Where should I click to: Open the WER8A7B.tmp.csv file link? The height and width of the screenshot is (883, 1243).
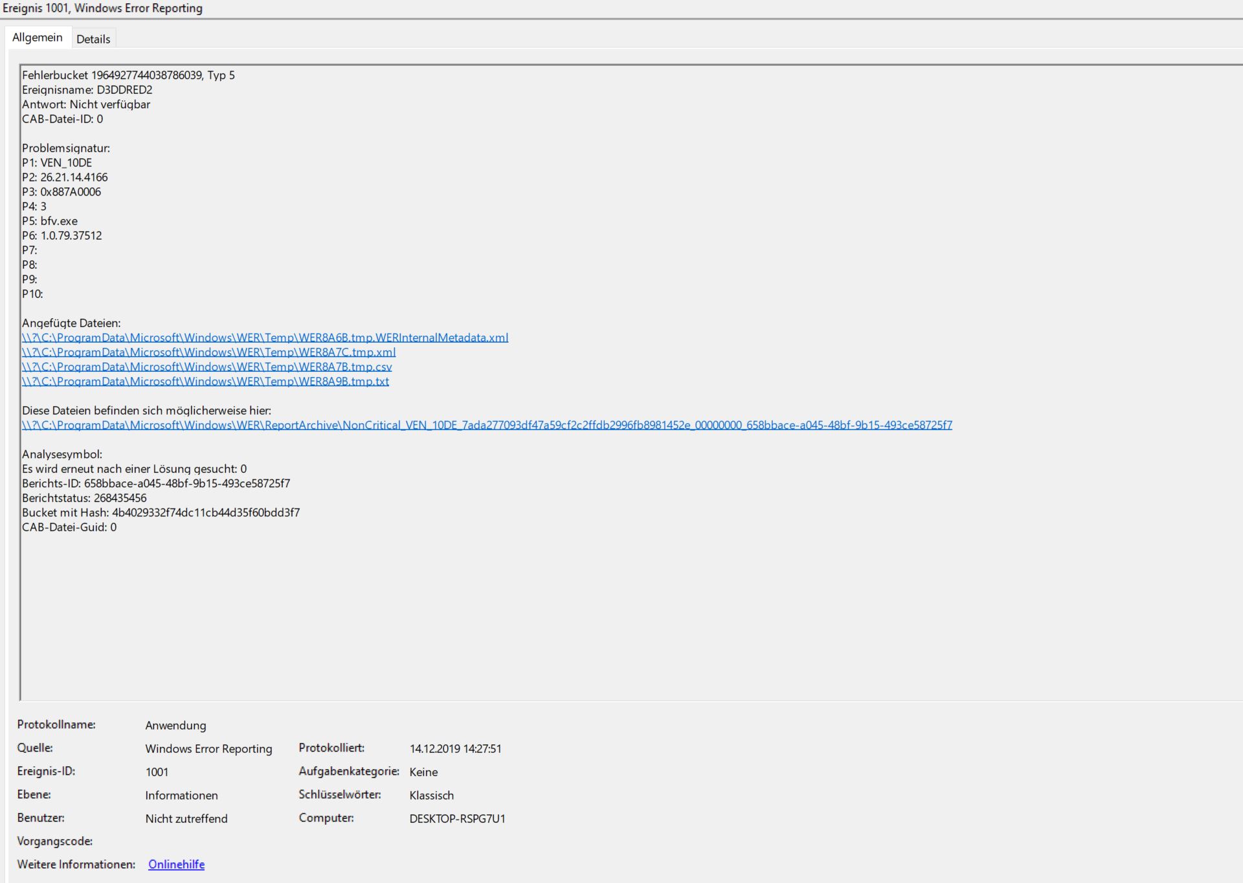207,367
